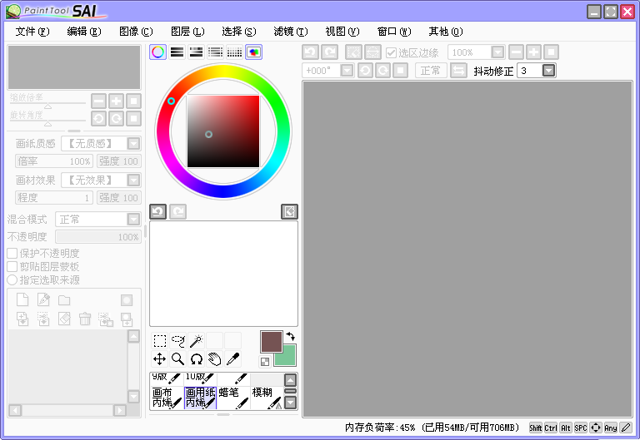Open the 滤镜 (T) menu
640x440 pixels.
click(x=291, y=32)
